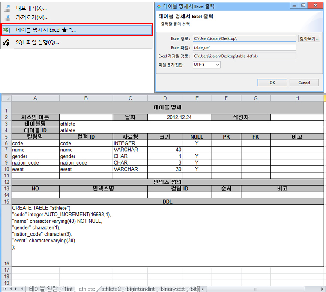
Task: Click the Excel 파일 name input field
Action: pos(244,47)
